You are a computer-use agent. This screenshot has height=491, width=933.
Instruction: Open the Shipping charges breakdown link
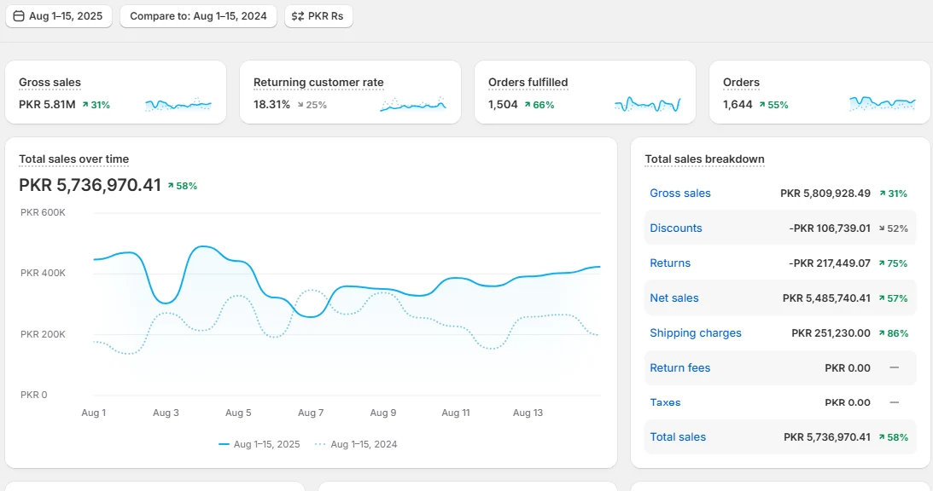point(696,333)
